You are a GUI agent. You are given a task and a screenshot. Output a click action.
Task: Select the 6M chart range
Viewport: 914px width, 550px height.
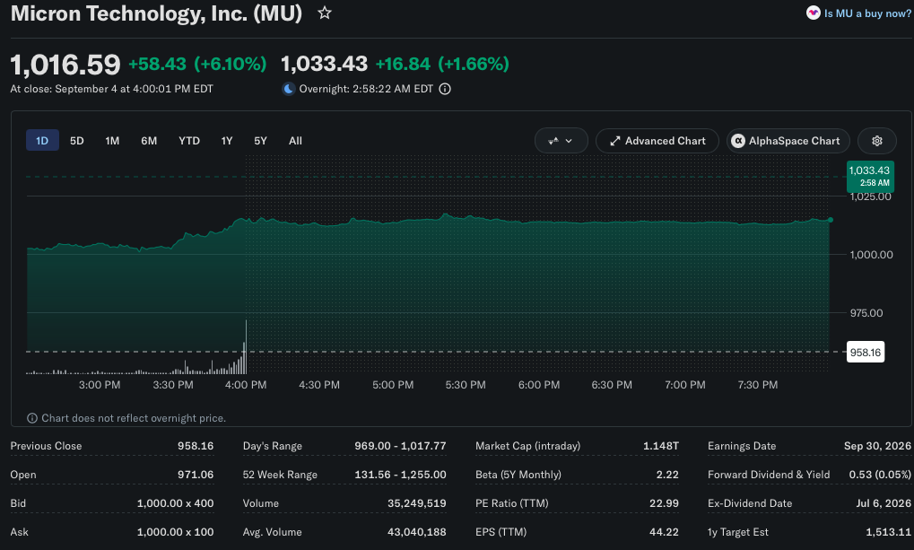pos(149,141)
